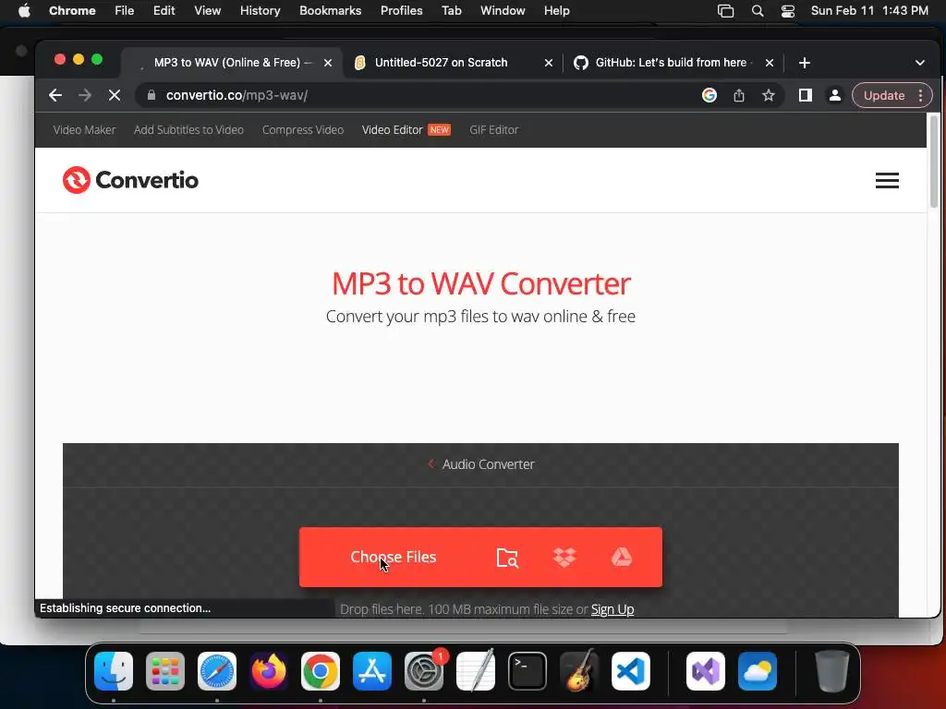Close the Scratch tab
The height and width of the screenshot is (709, 946).
tap(549, 63)
